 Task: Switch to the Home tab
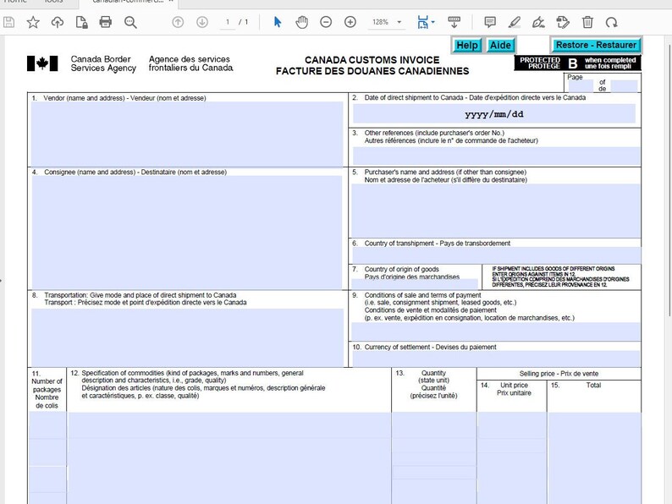(x=15, y=2)
